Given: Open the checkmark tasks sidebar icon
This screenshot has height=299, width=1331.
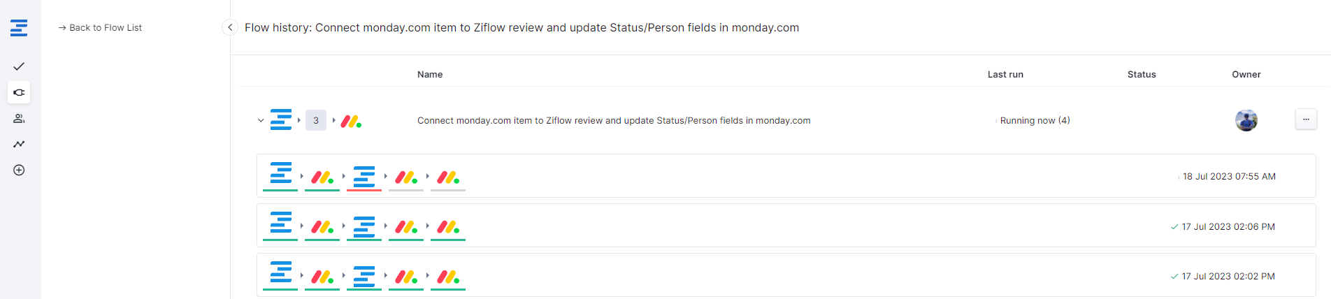Looking at the screenshot, I should click(19, 66).
